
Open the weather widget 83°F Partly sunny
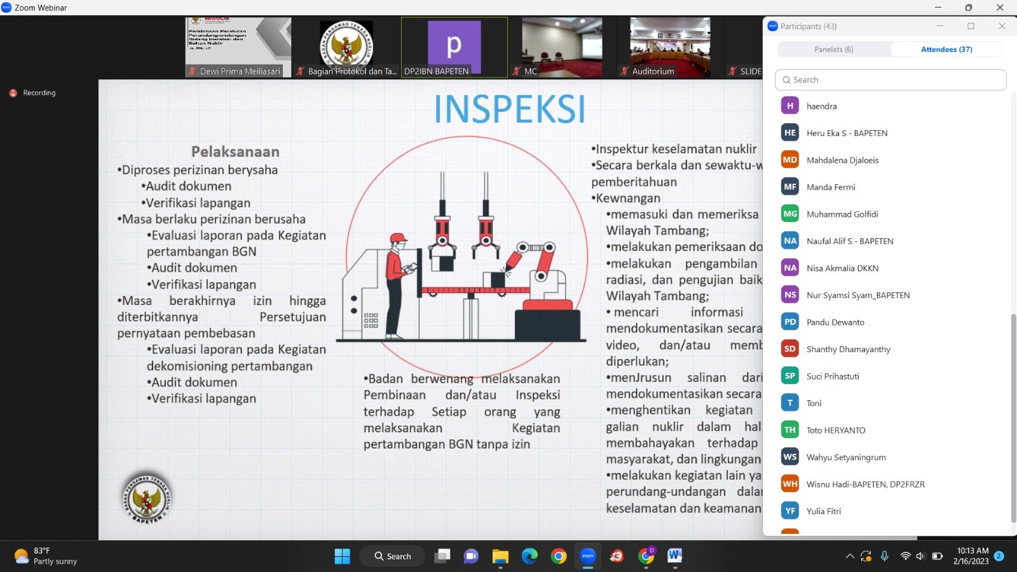point(45,556)
